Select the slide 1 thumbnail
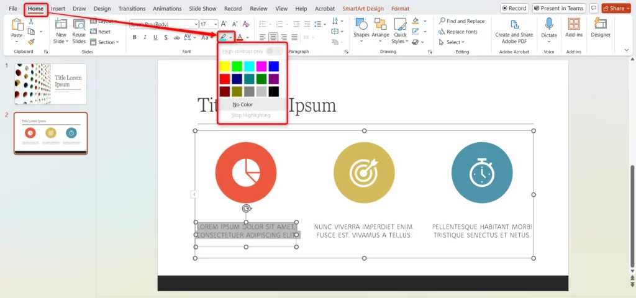 tap(50, 84)
